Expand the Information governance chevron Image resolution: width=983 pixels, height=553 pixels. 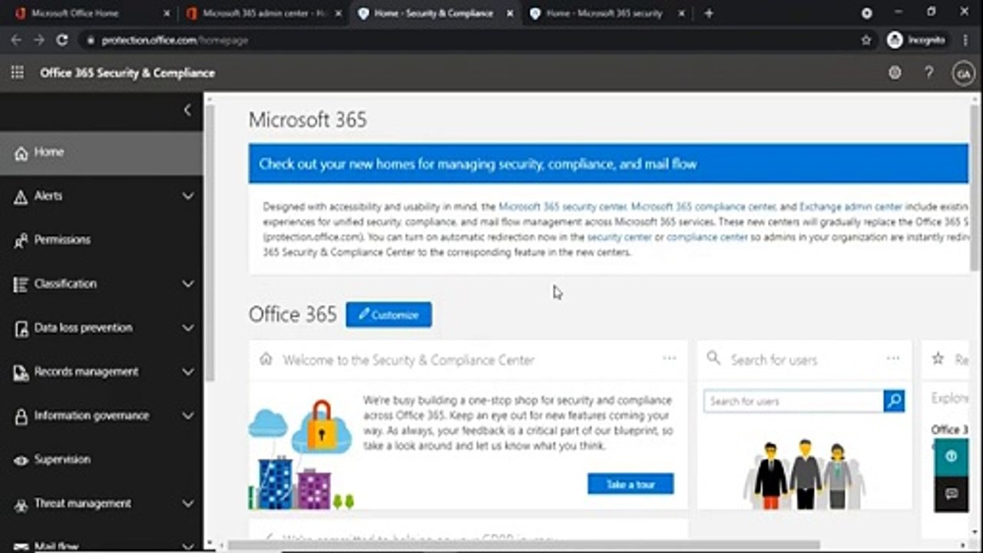187,416
